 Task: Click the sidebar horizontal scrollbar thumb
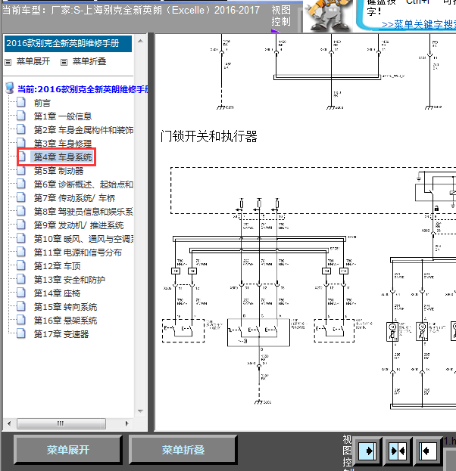(61, 423)
